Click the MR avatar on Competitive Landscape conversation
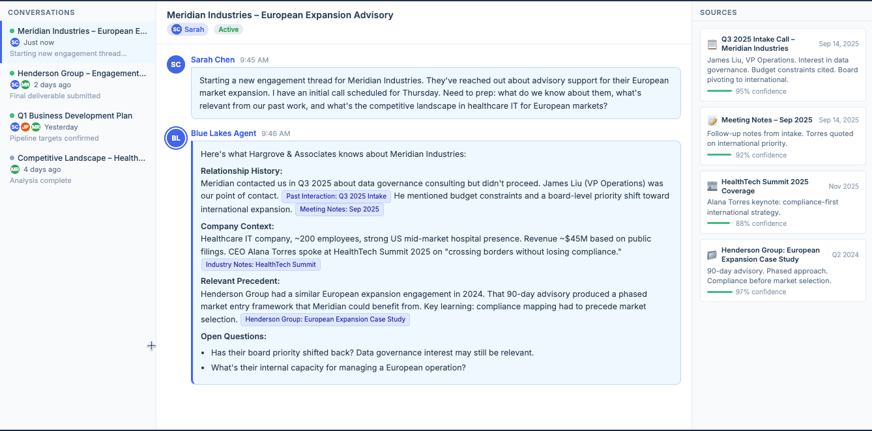This screenshot has height=431, width=872. pyautogui.click(x=14, y=169)
